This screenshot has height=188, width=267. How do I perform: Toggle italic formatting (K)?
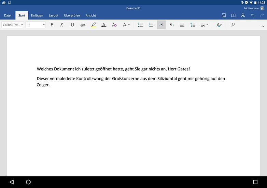62,25
